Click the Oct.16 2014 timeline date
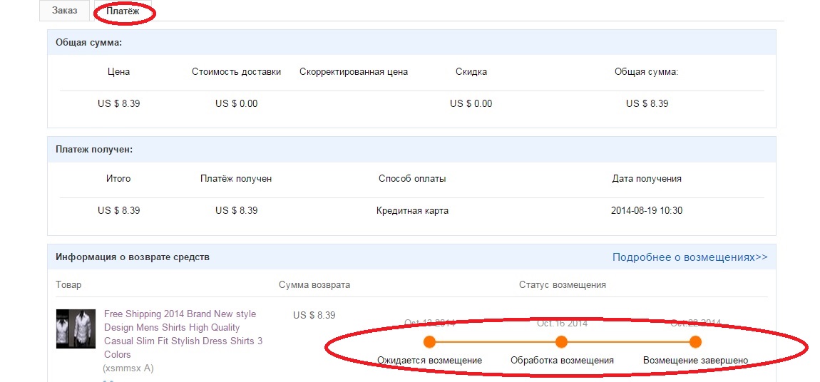The height and width of the screenshot is (382, 820). [x=562, y=323]
